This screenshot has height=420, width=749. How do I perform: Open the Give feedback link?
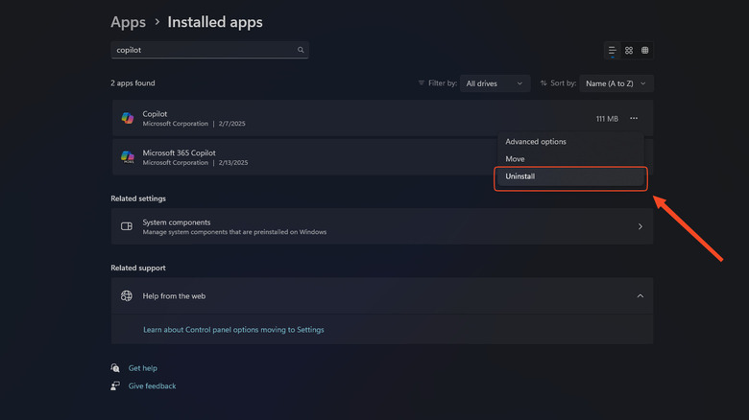152,385
